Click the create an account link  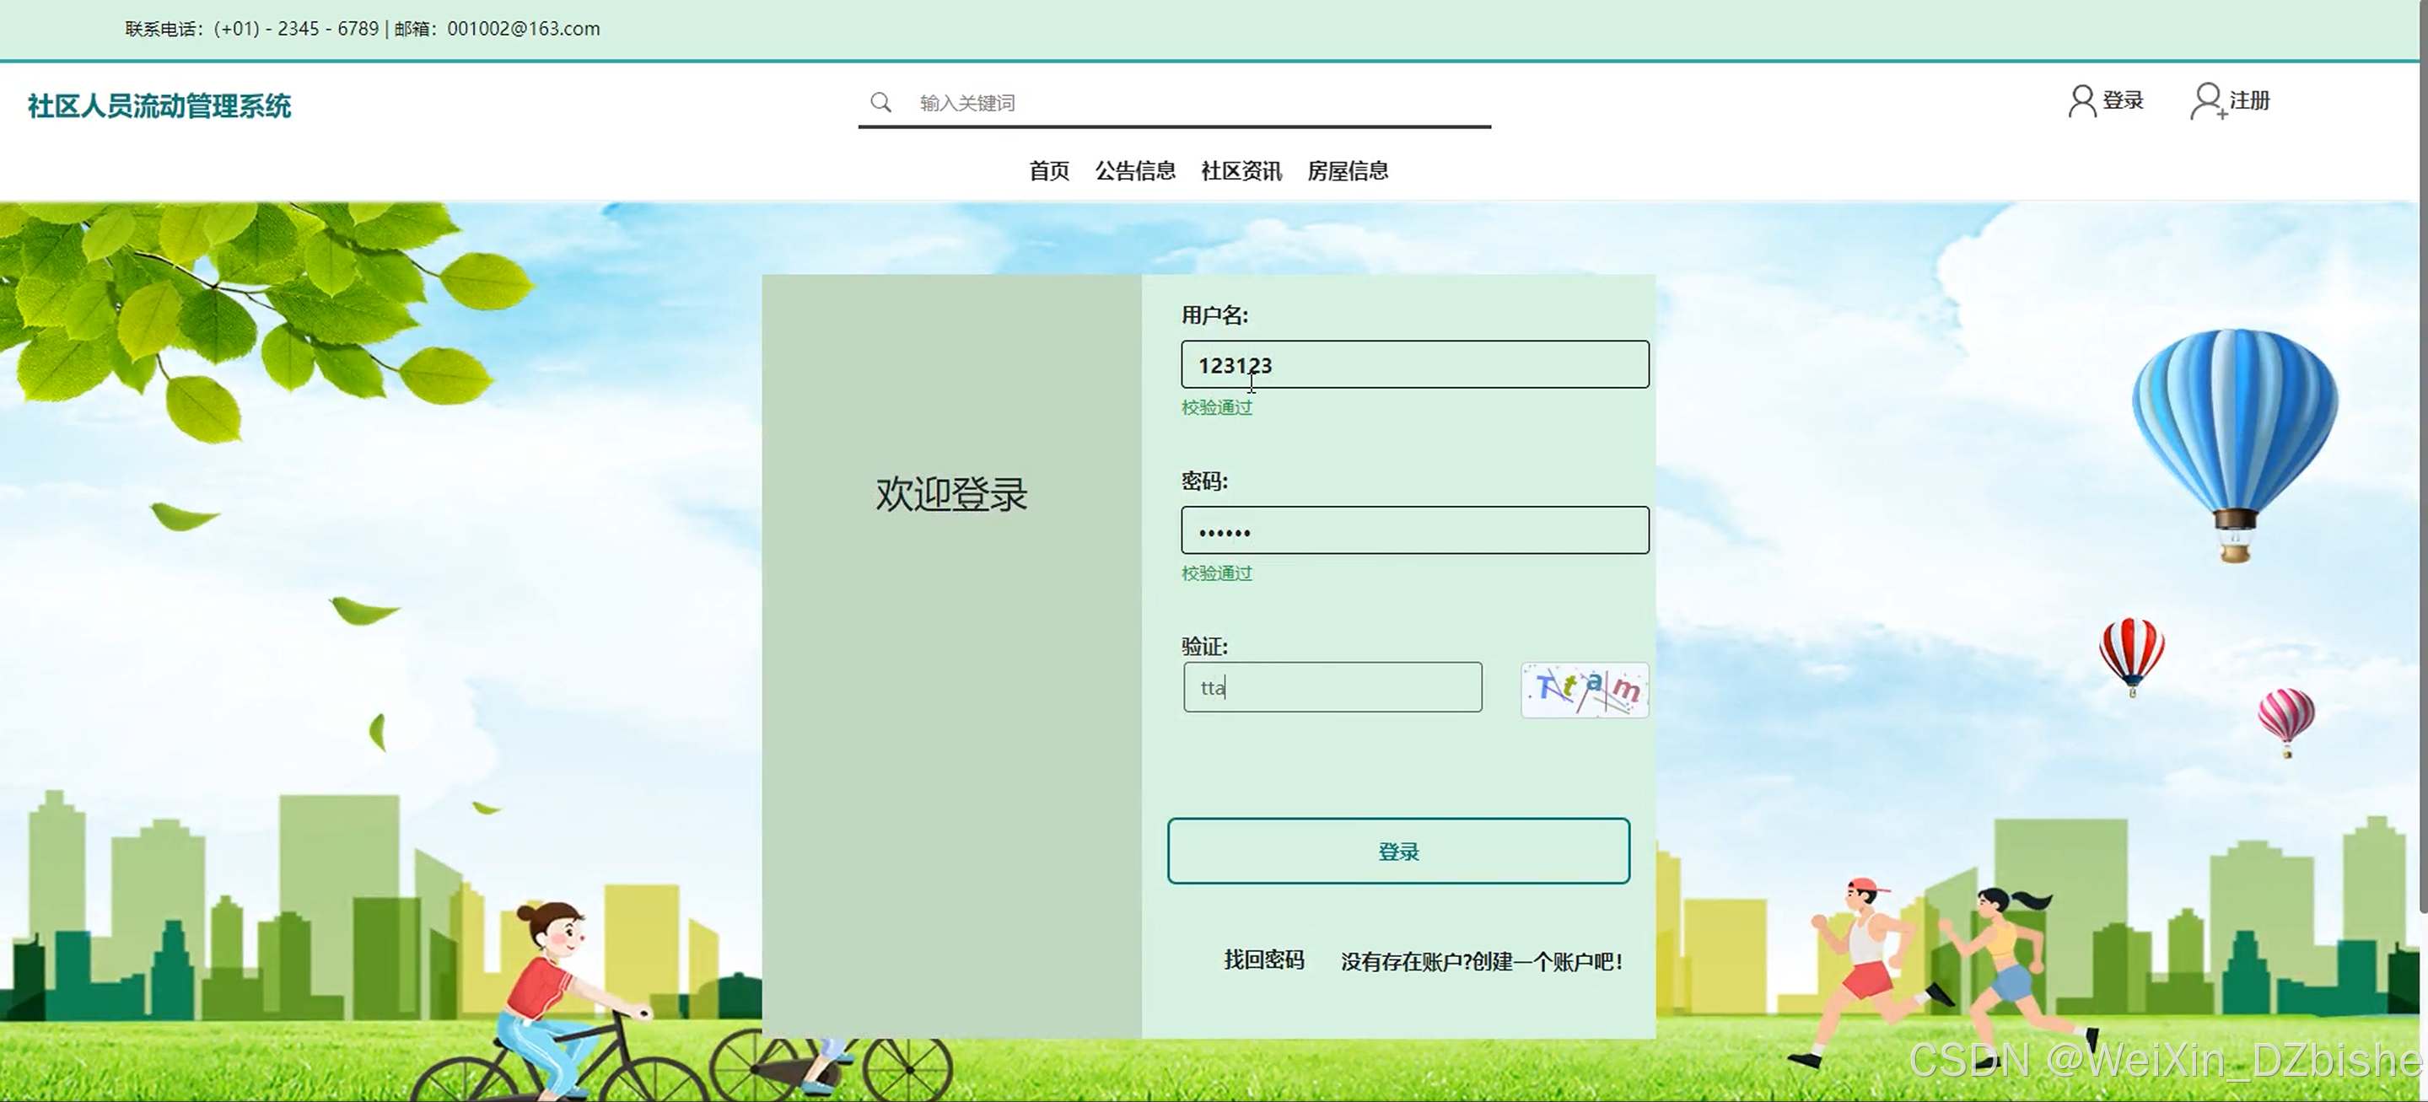click(1481, 961)
